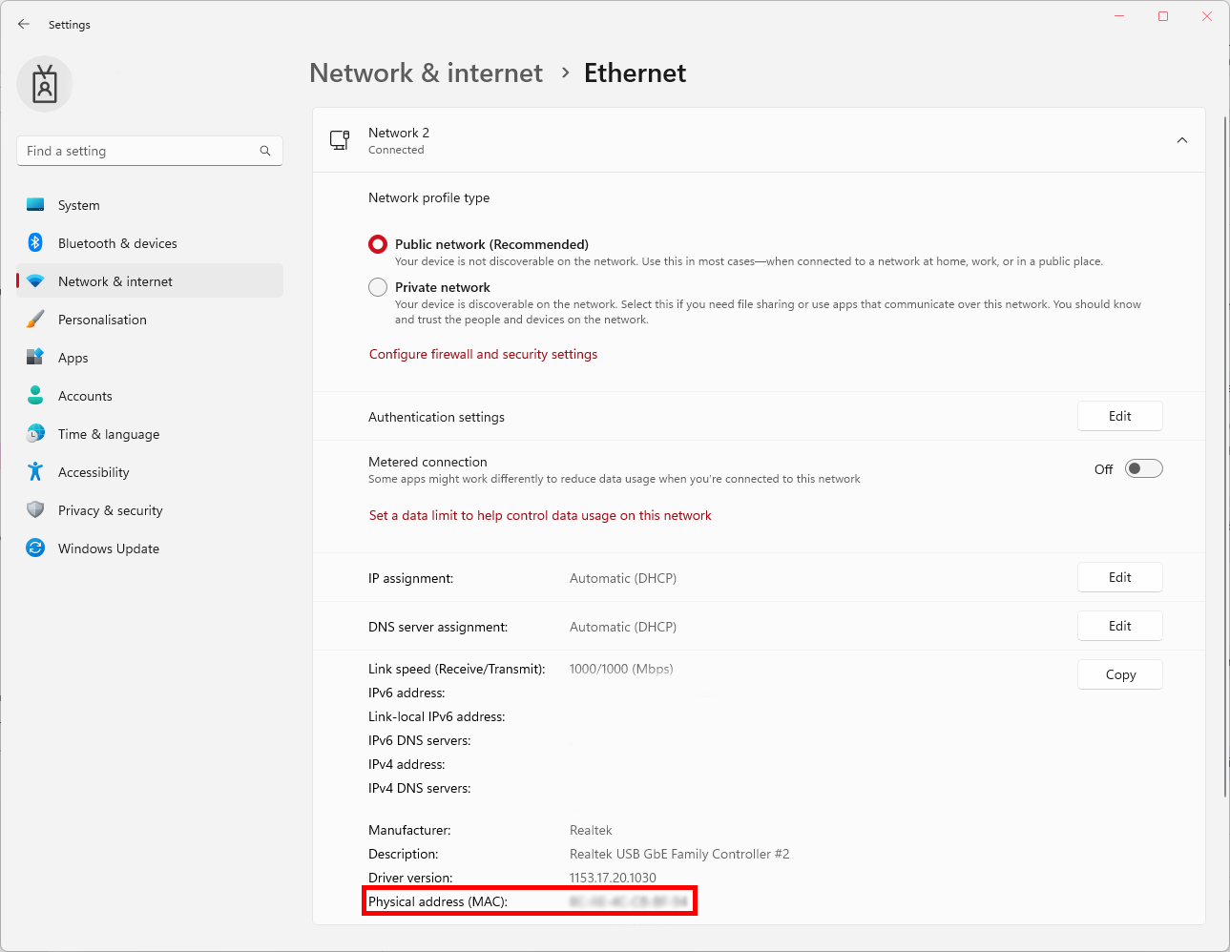This screenshot has width=1230, height=952.
Task: Open Apps settings category
Action: pos(73,358)
